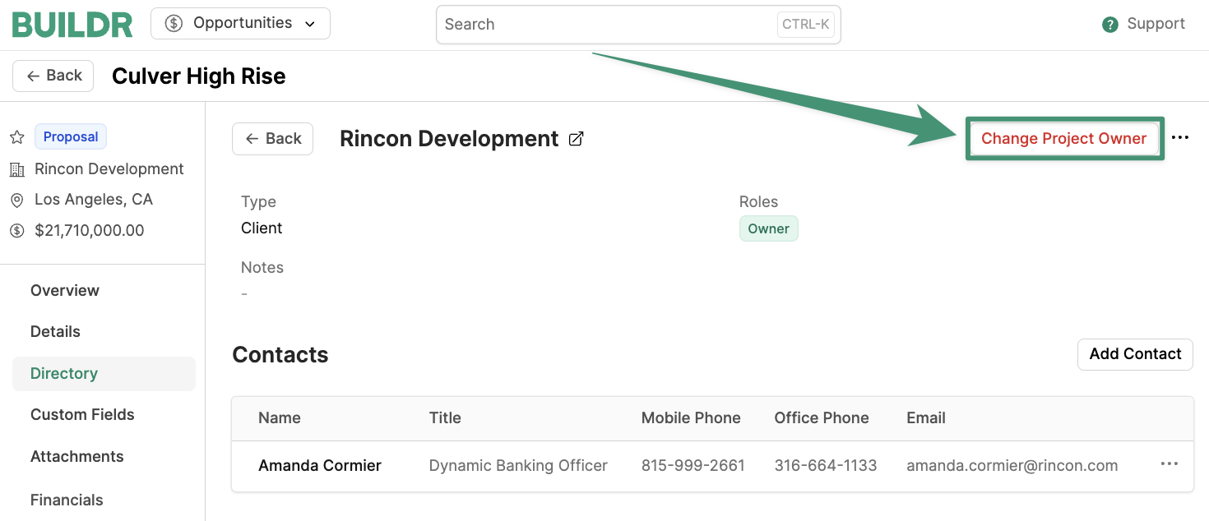Open the row options for Amanda Cormier

[x=1170, y=464]
